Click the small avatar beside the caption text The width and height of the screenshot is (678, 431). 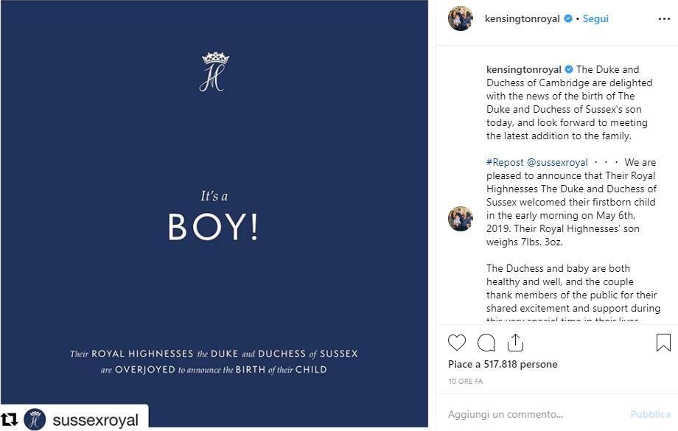[x=460, y=219]
